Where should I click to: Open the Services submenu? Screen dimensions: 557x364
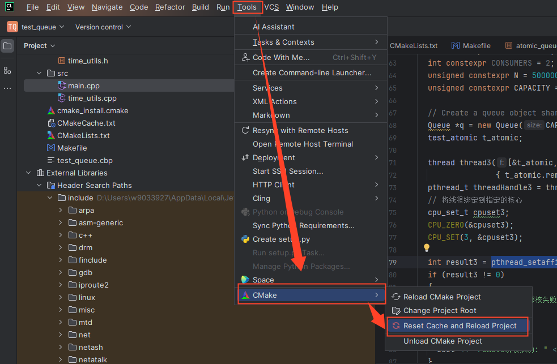click(x=311, y=88)
